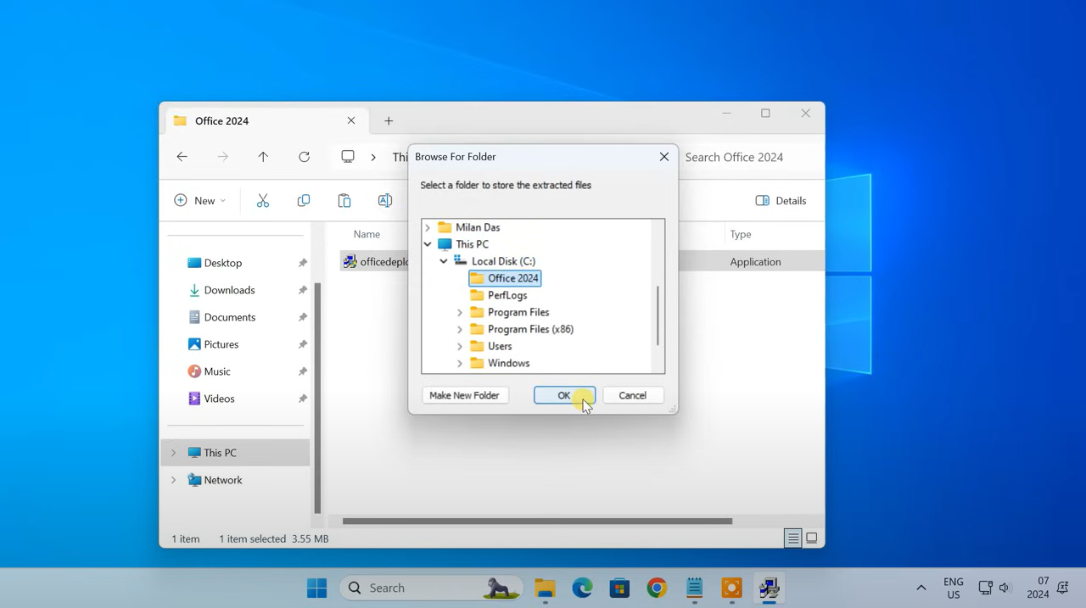Click the Explorer horizontal scrollbar
The image size is (1086, 608).
coord(537,521)
